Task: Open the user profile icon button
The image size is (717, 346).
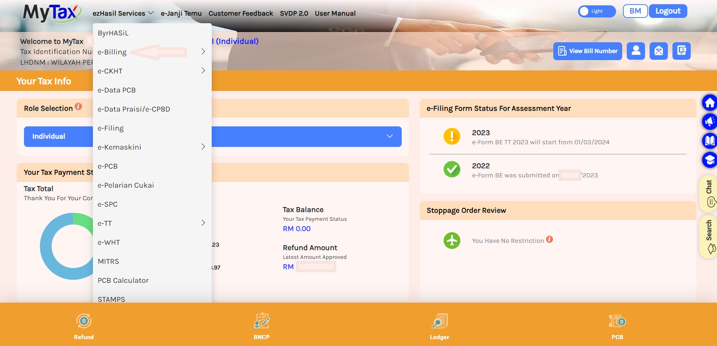Action: pos(636,51)
